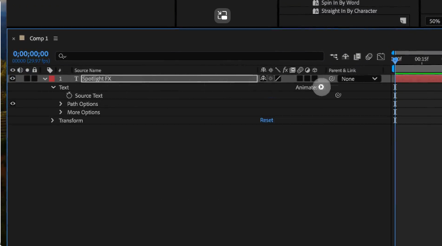This screenshot has height=246, width=442.
Task: Toggle Collapse Transformations switch on Spotlight FX
Action: 271,79
